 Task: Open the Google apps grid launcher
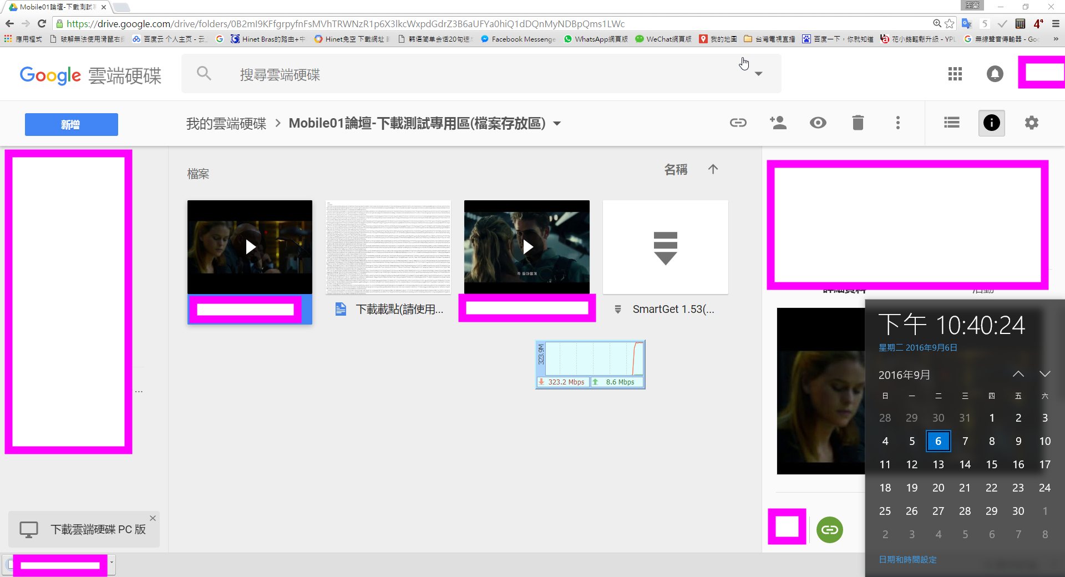click(955, 74)
